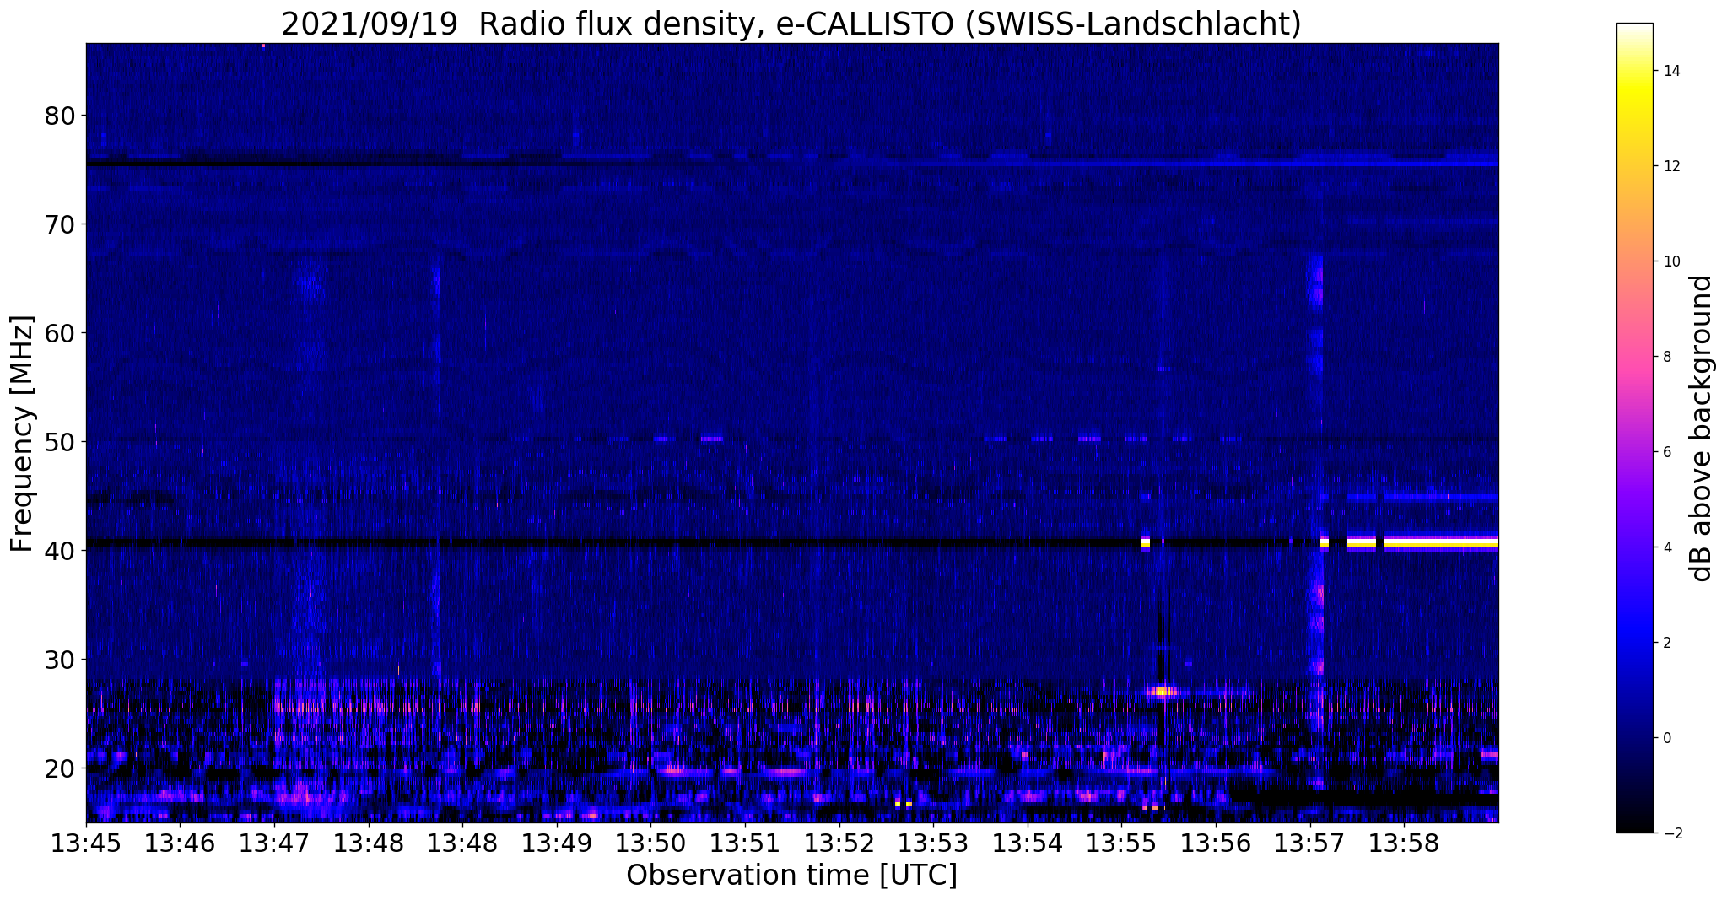Click the 13:52 time tick label
Viewport: 1727px width, 900px height.
click(x=839, y=843)
